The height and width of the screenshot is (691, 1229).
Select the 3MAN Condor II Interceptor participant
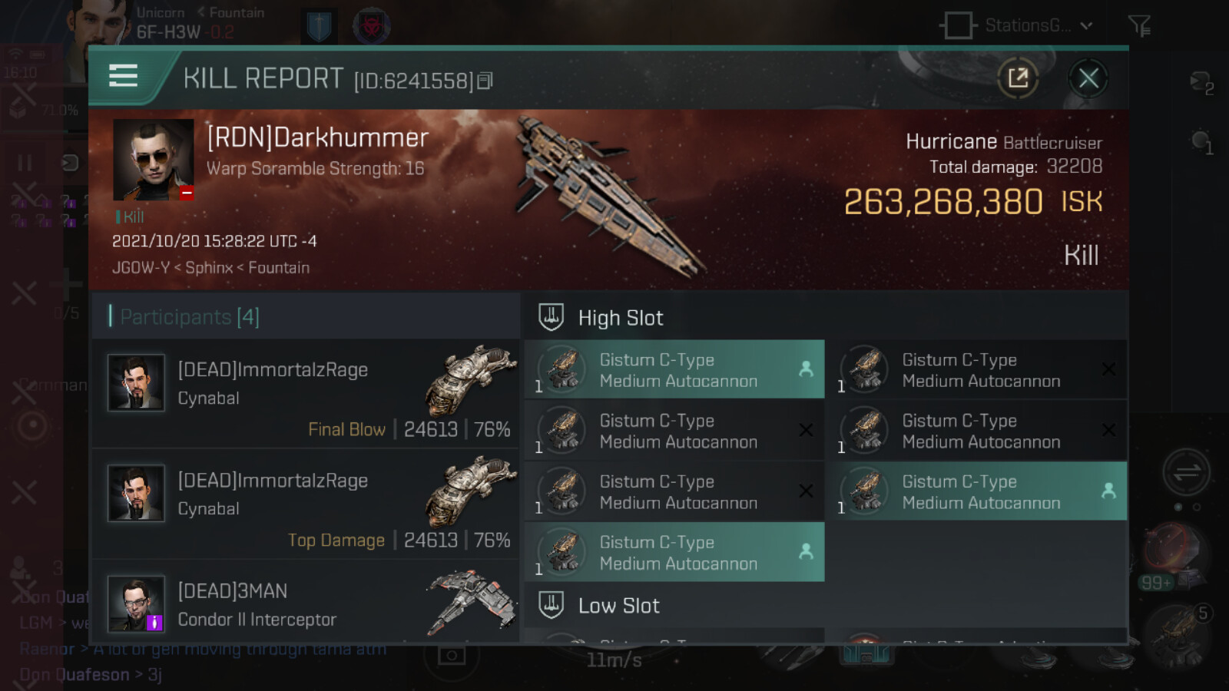click(306, 601)
